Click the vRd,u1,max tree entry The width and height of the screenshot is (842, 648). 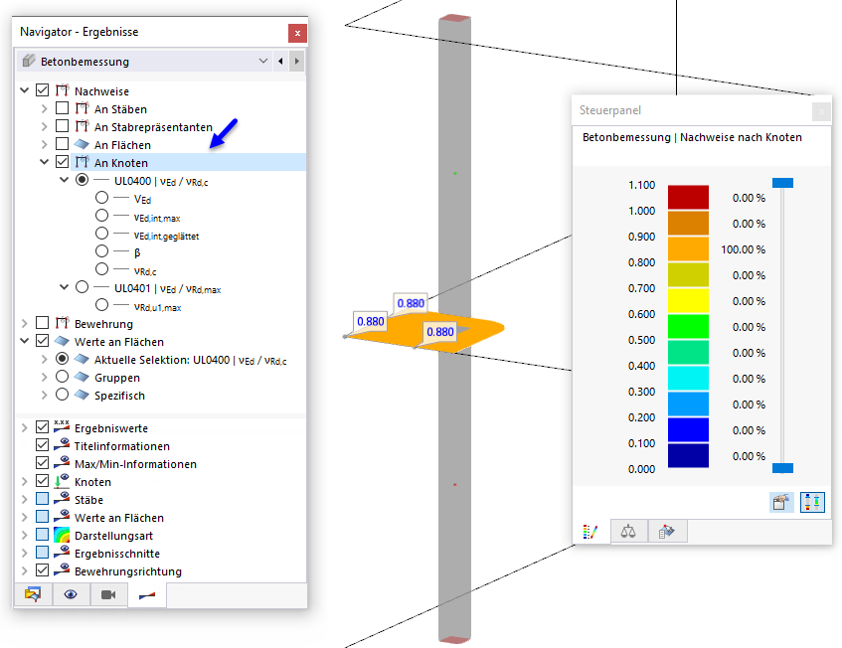click(157, 307)
